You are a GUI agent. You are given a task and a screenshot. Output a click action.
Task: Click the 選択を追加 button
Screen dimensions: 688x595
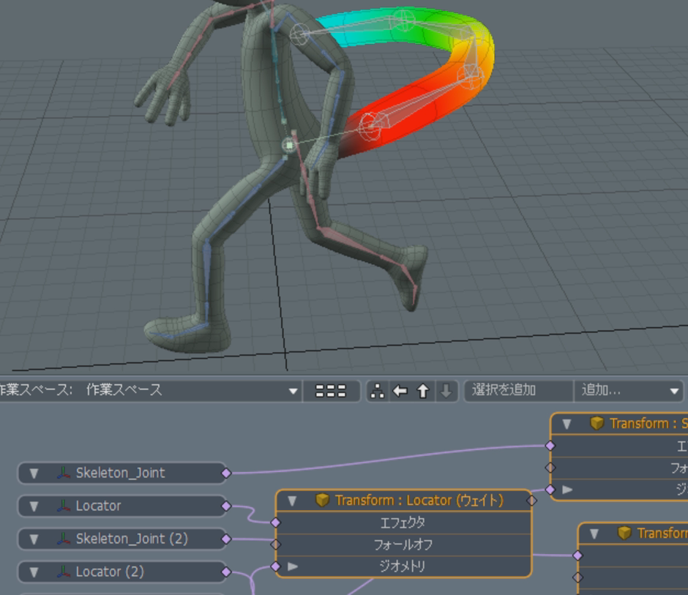click(517, 391)
